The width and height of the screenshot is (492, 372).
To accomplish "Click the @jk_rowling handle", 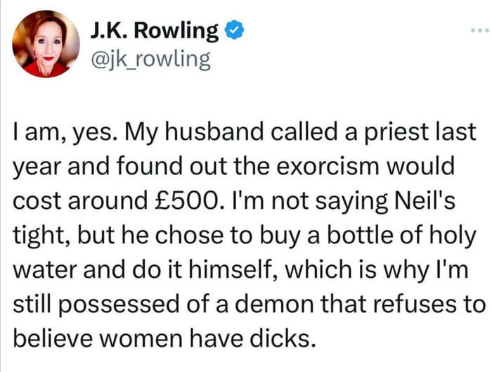I will [x=150, y=60].
